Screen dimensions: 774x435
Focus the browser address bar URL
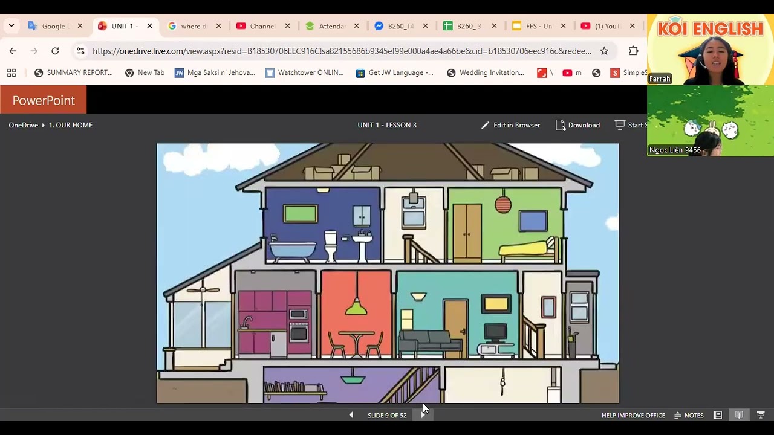[342, 51]
